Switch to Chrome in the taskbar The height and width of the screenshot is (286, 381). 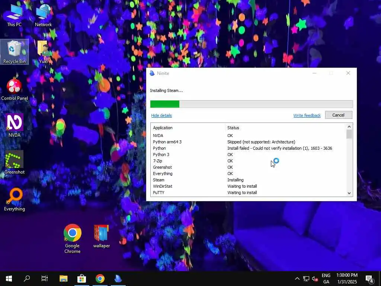pyautogui.click(x=100, y=279)
